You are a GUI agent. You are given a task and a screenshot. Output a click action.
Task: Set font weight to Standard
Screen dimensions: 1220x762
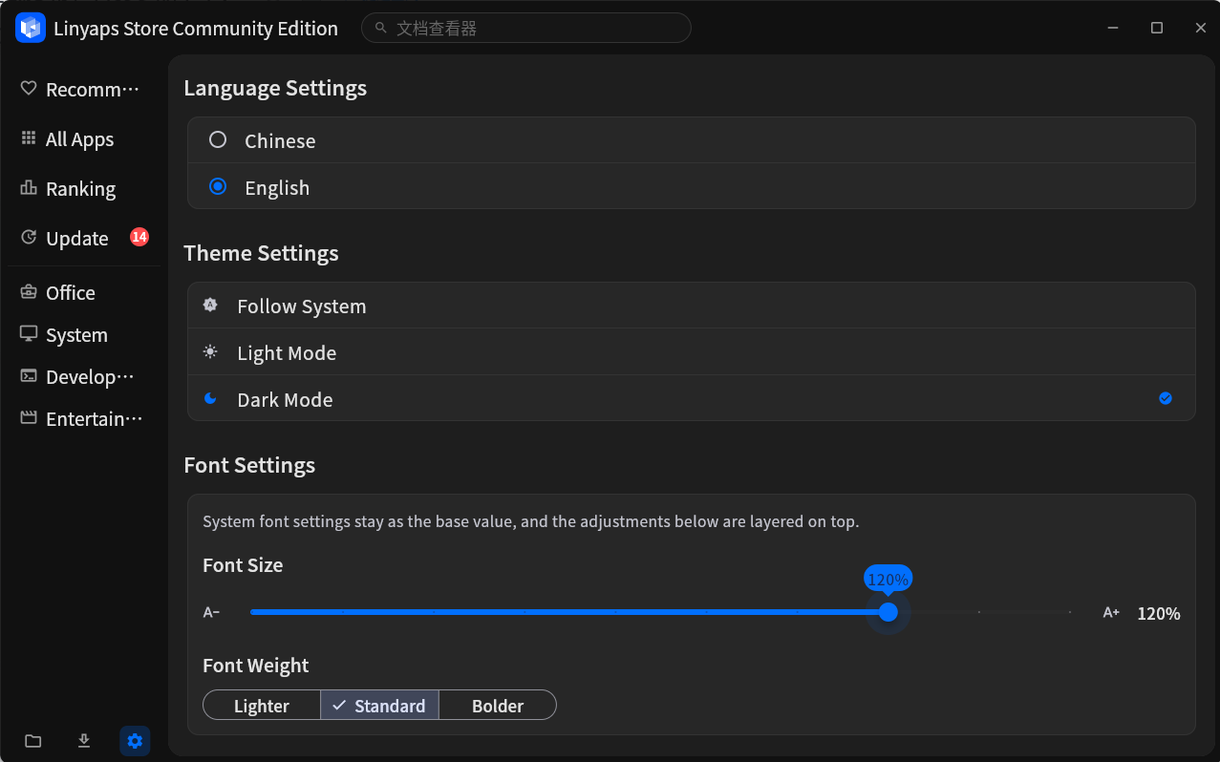point(379,706)
